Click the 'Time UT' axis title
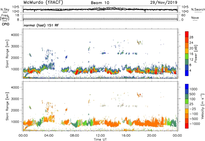 click(x=100, y=139)
